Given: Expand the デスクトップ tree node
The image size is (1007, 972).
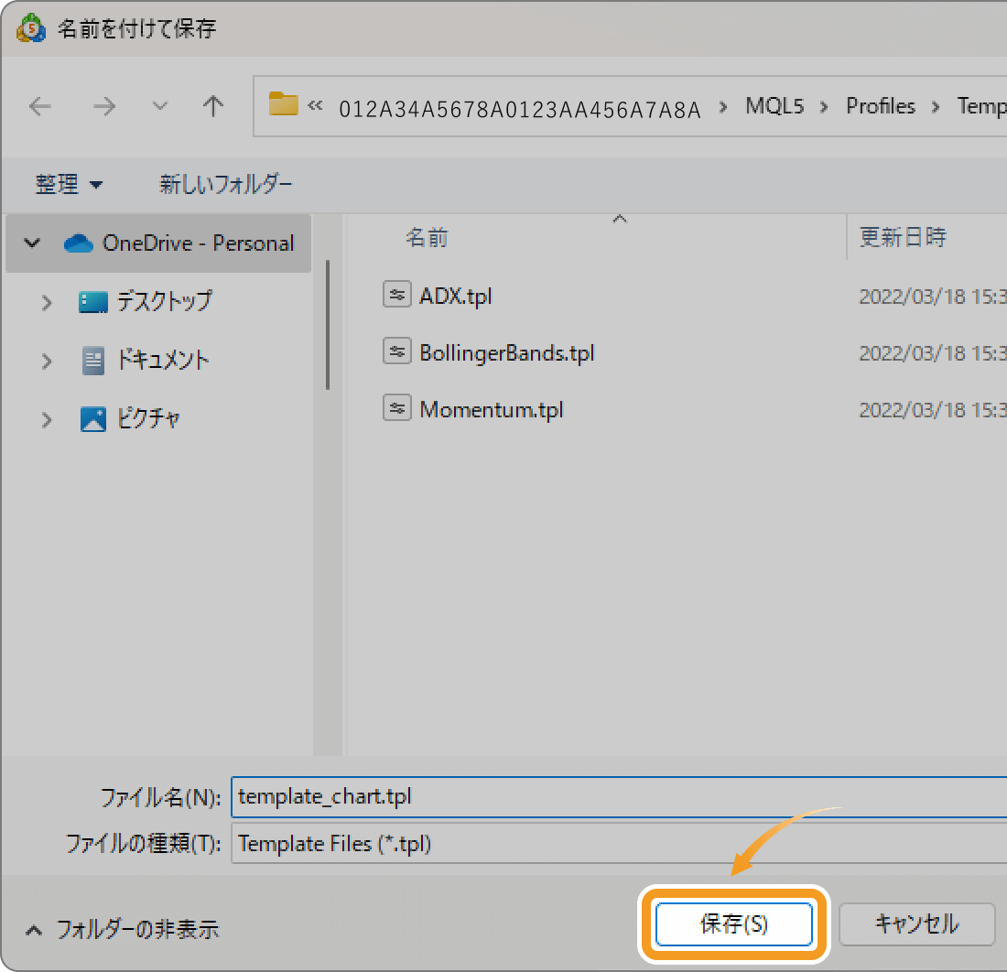Looking at the screenshot, I should click(x=47, y=302).
